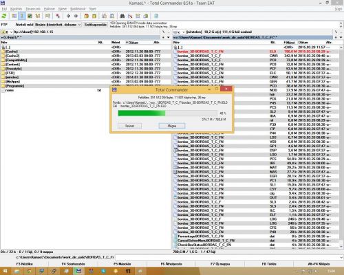344x275 pixels.
Task: Click the copy names toolbar icon
Action: click(146, 16)
